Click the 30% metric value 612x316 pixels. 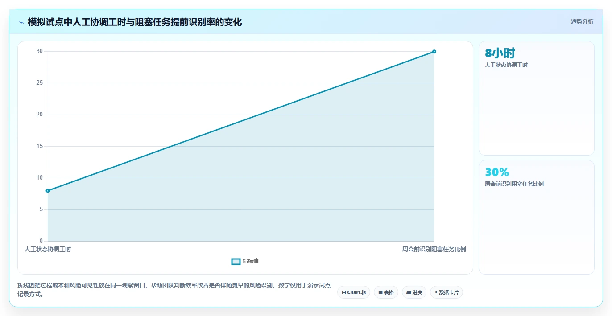[x=497, y=172]
